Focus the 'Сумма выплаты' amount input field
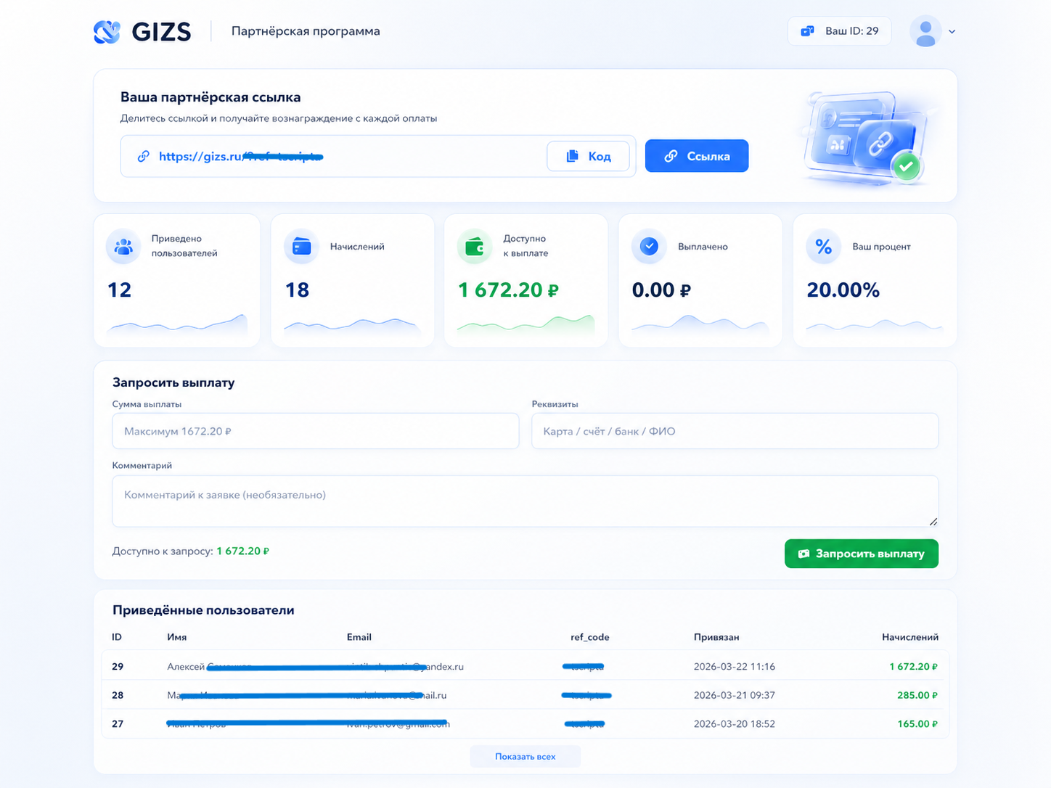Image resolution: width=1051 pixels, height=788 pixels. [x=316, y=431]
